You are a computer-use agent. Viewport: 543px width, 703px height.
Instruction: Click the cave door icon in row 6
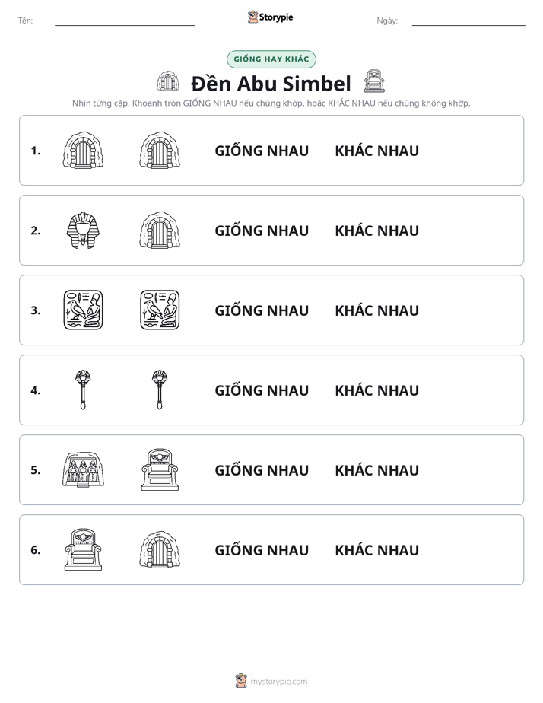tap(160, 549)
